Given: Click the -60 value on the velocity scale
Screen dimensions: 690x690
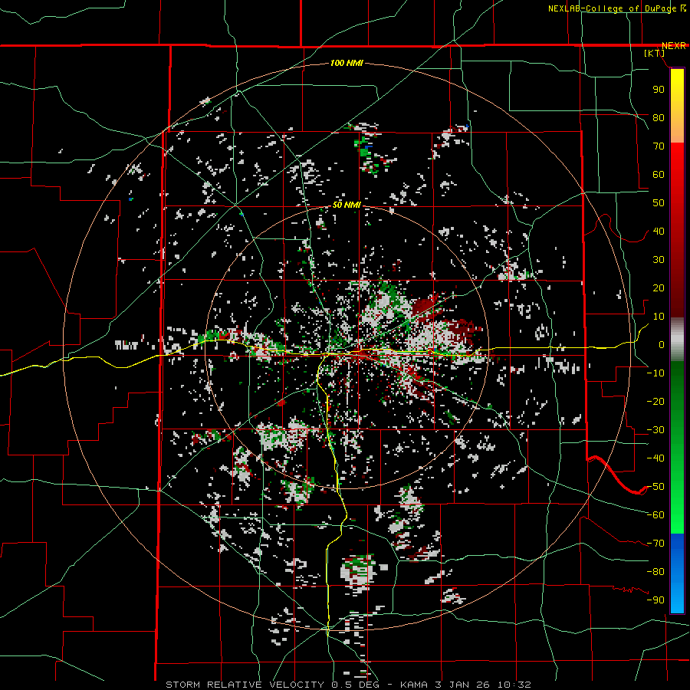Looking at the screenshot, I should point(655,515).
